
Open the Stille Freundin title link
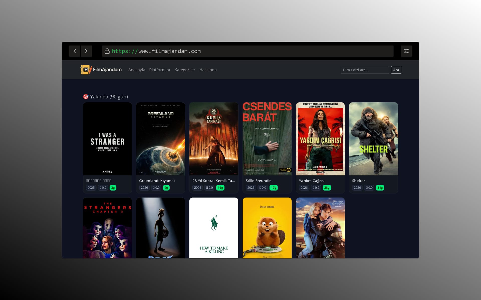click(258, 181)
